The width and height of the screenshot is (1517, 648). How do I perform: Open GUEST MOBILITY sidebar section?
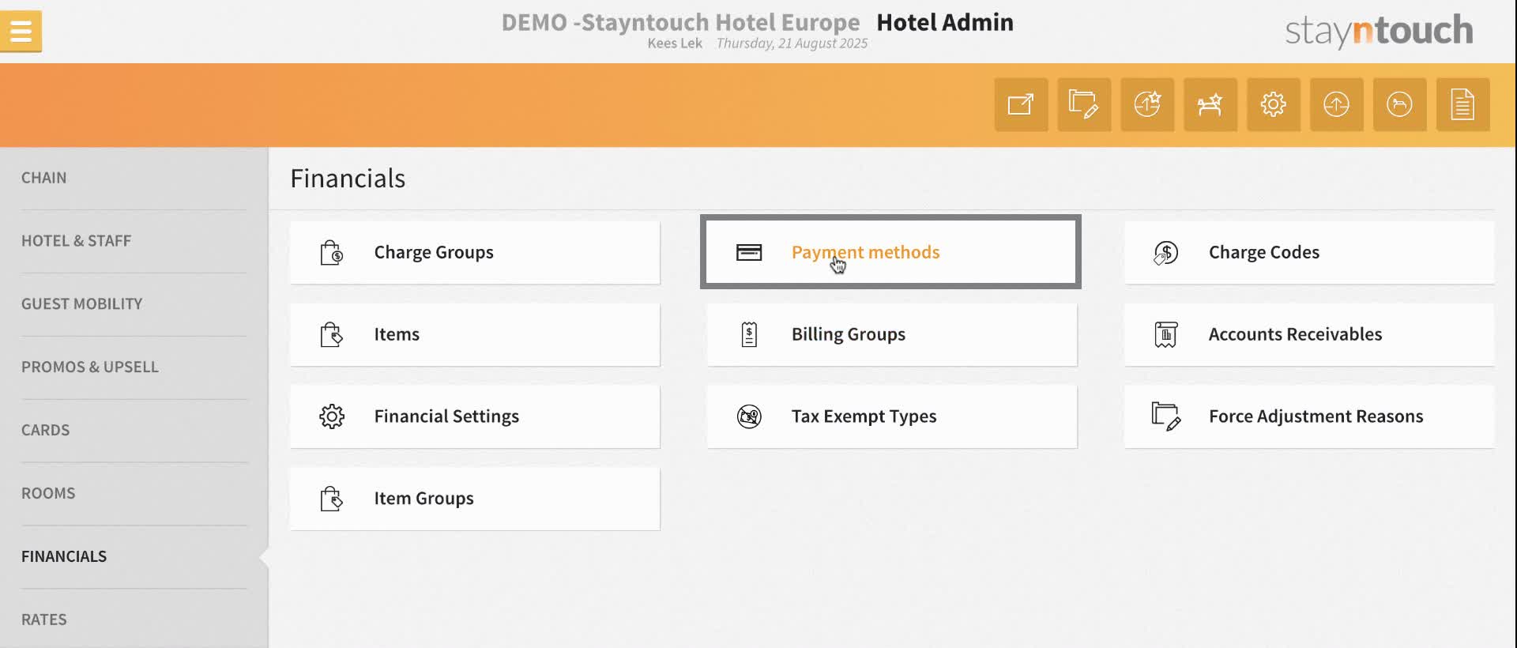[81, 304]
